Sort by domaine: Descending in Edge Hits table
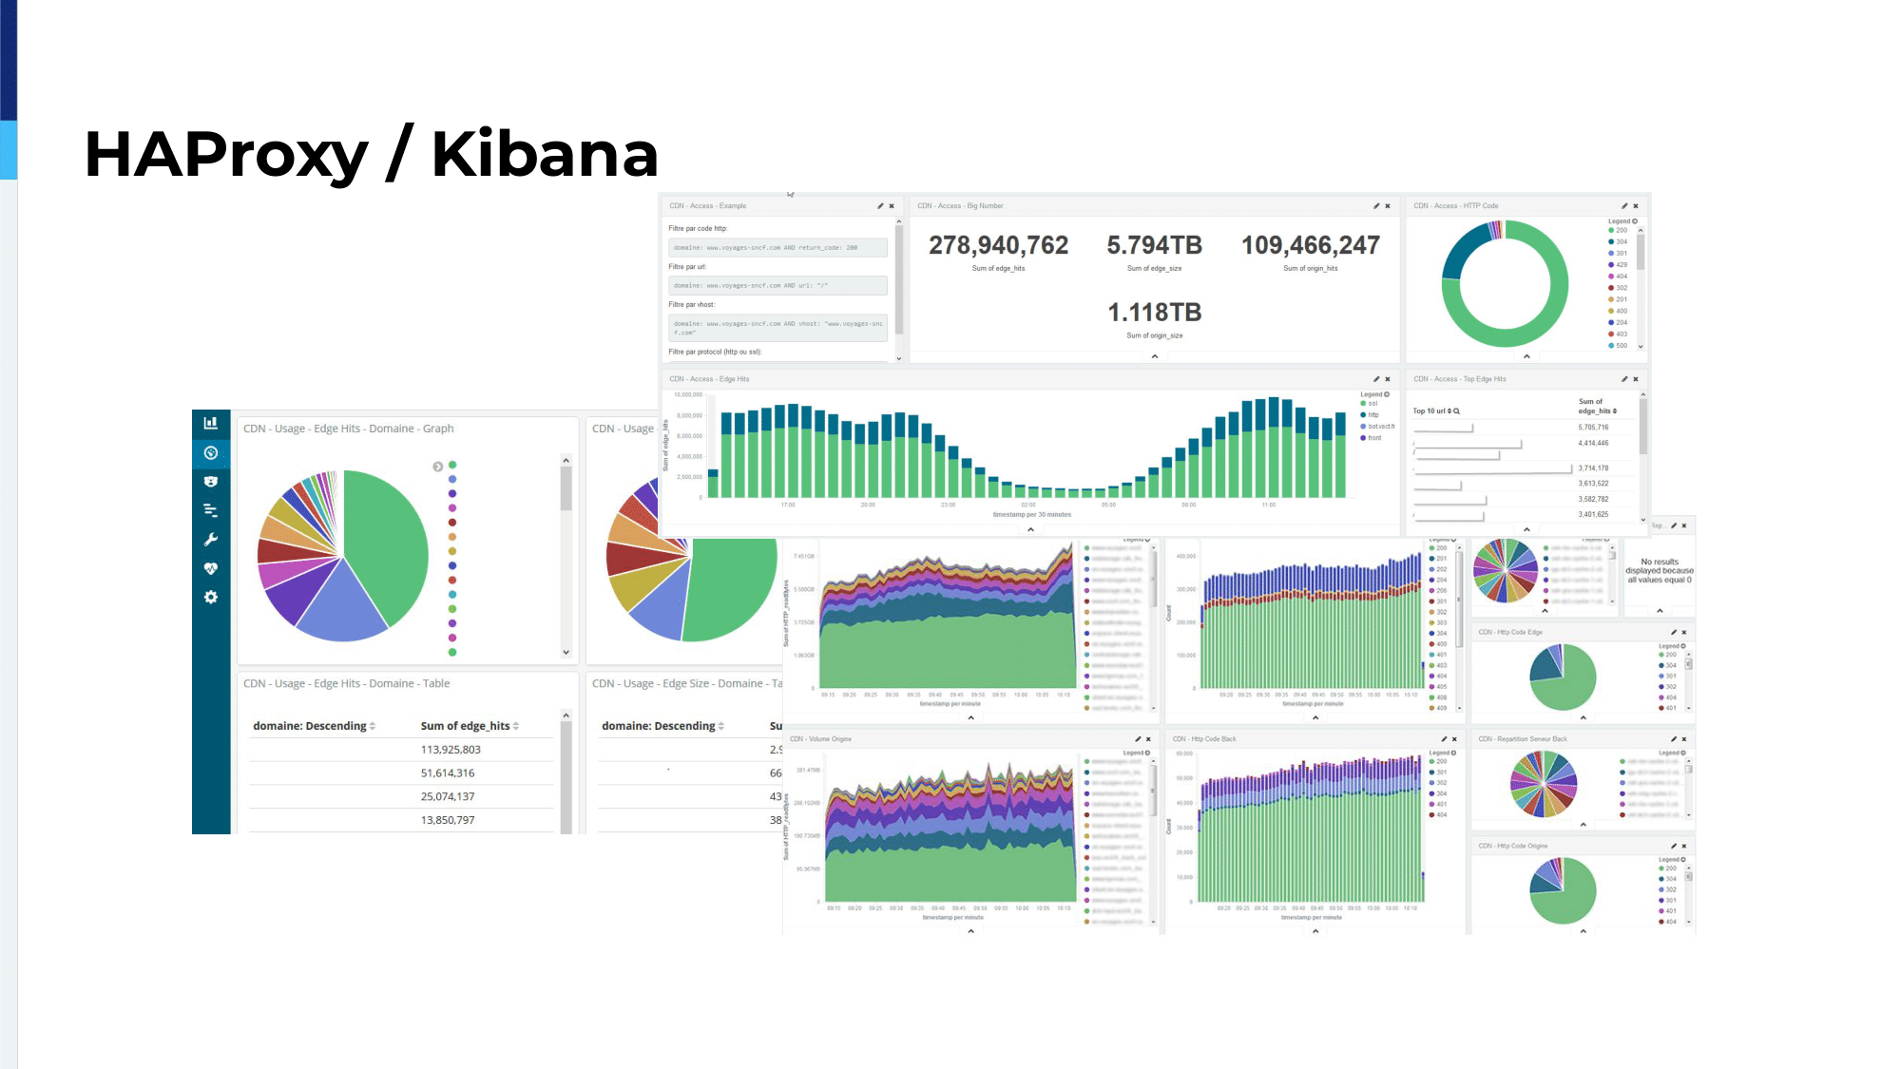This screenshot has height=1069, width=1901. (x=314, y=726)
